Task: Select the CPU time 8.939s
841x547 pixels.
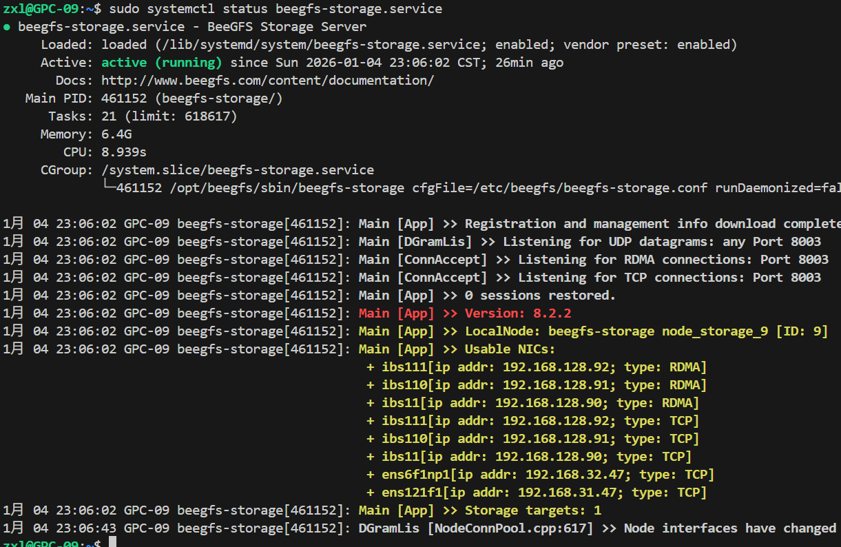Action: (x=124, y=152)
